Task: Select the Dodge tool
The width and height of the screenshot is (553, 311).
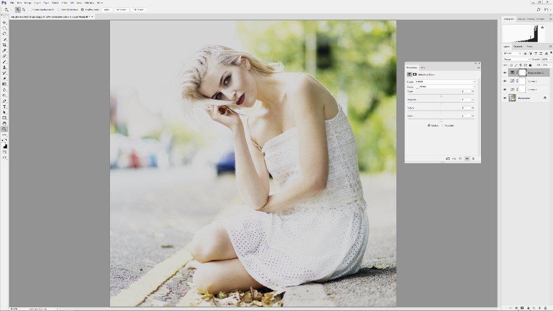Action: point(4,95)
